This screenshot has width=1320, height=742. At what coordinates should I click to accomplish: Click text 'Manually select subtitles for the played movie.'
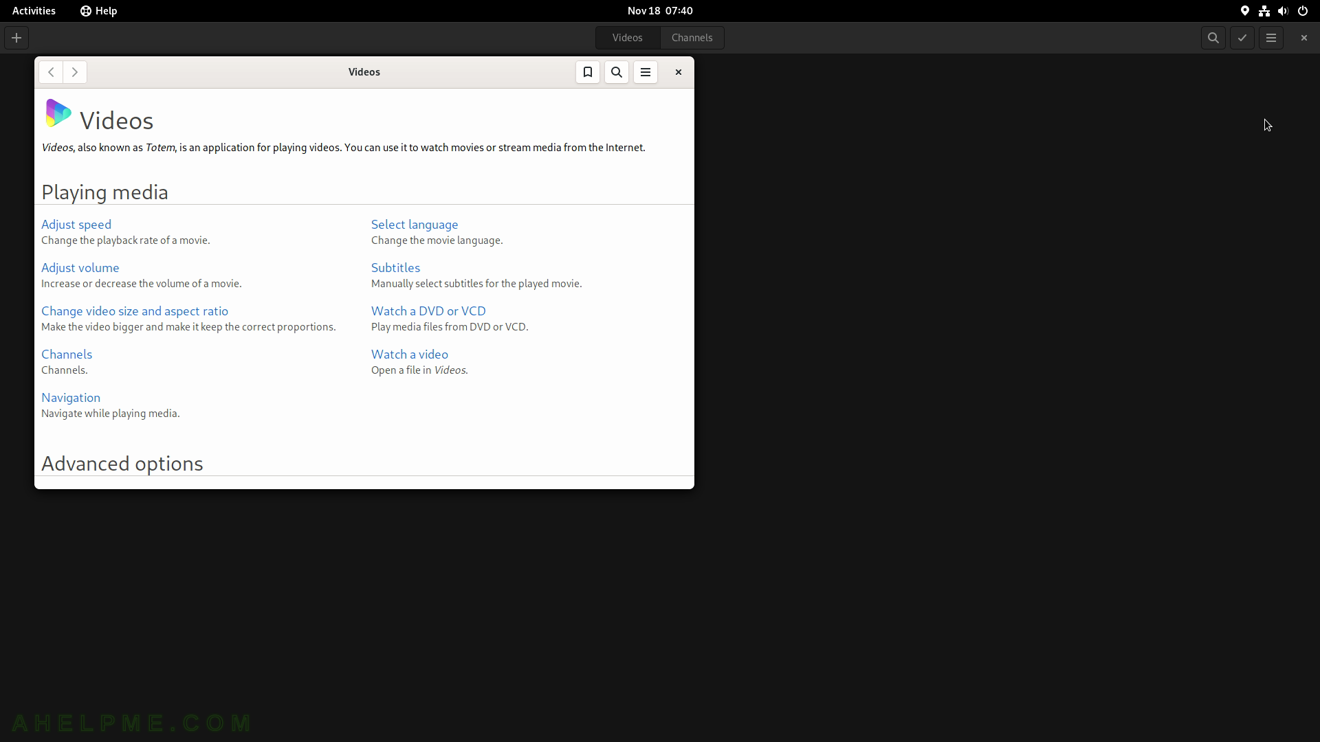pyautogui.click(x=476, y=284)
